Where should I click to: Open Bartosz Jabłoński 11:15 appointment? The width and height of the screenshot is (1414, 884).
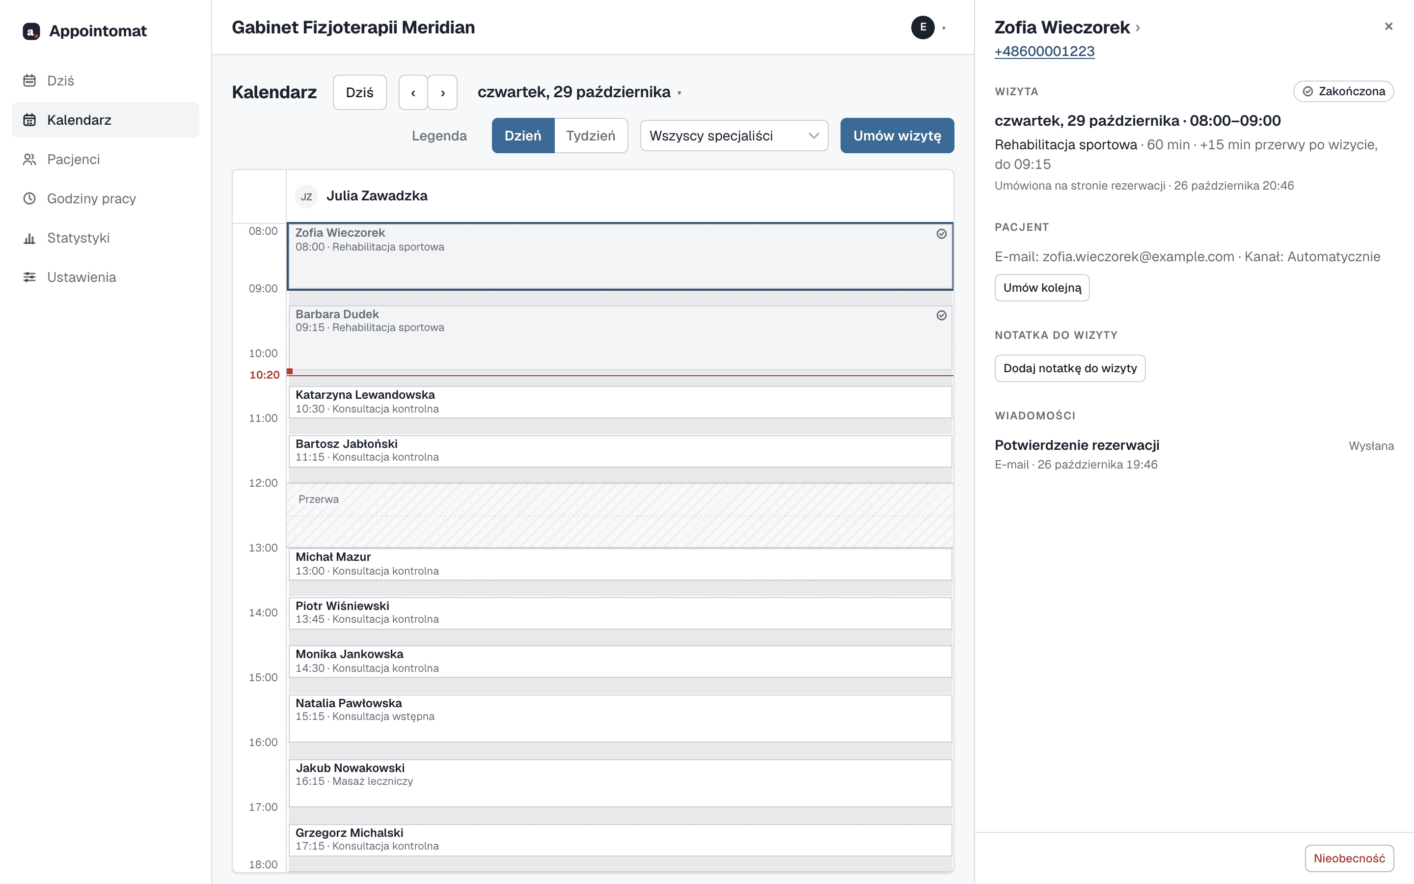[620, 451]
